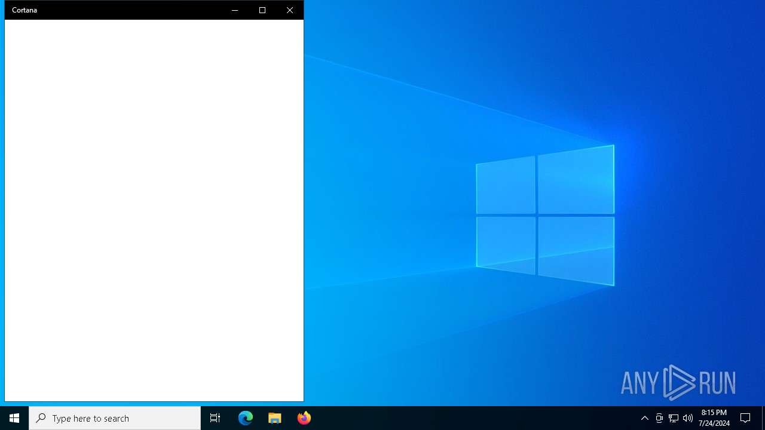Launch Firefox from the taskbar
Viewport: 765px width, 430px height.
click(x=304, y=418)
